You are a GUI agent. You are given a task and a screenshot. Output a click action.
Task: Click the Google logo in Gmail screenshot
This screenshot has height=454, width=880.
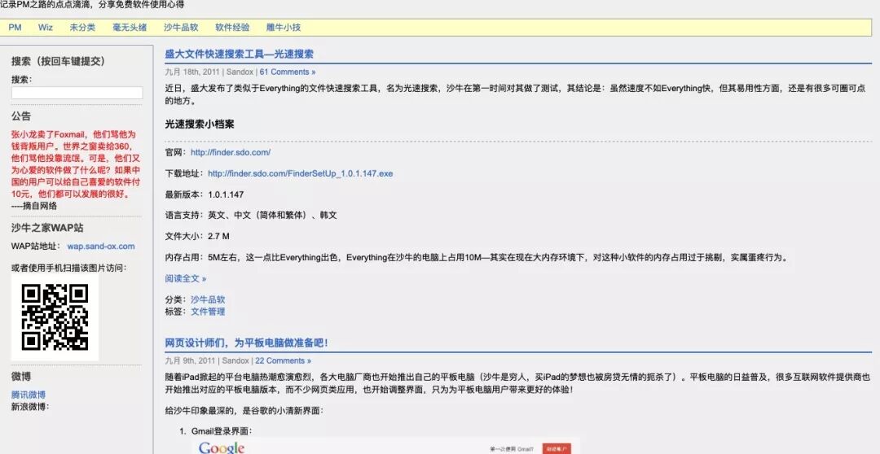[x=222, y=447]
